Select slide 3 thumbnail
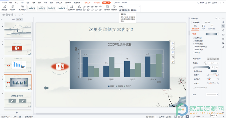 pos(18,65)
